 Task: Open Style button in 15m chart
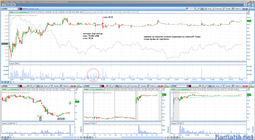124,86
